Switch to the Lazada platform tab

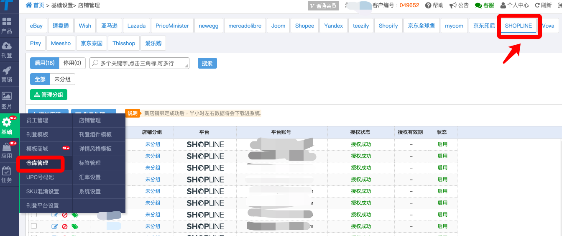136,26
